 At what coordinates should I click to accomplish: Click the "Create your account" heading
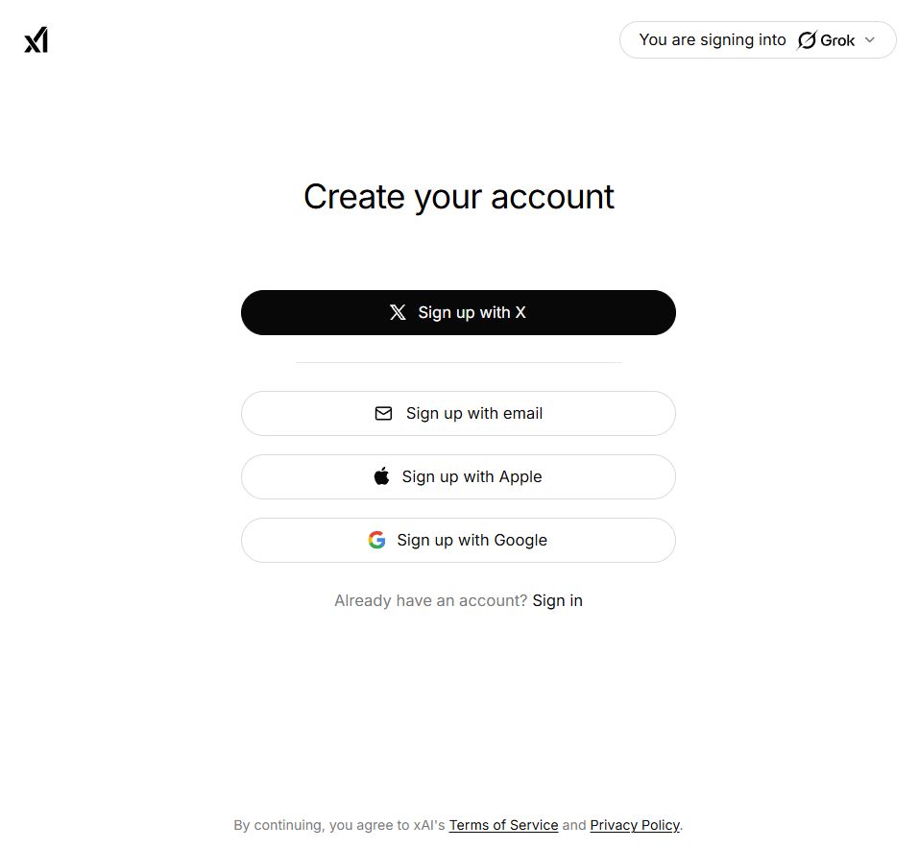click(458, 196)
